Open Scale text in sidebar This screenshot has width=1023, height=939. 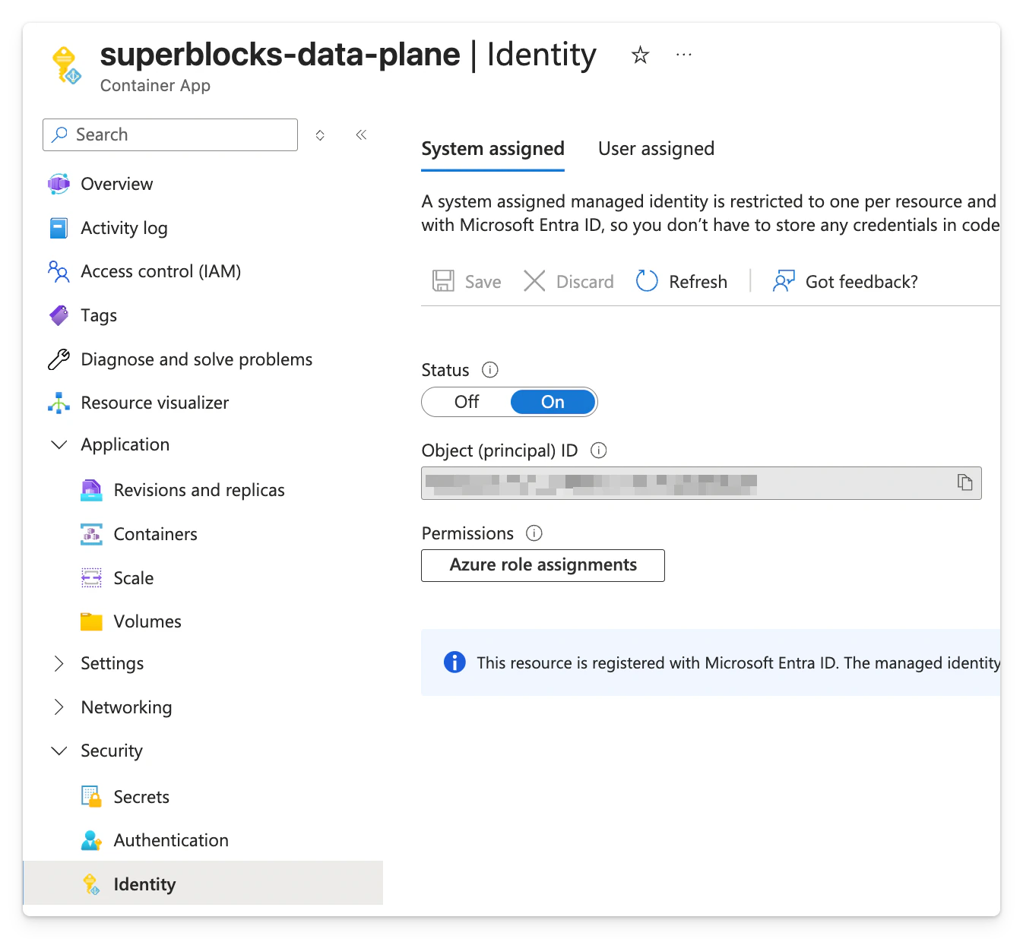point(134,578)
